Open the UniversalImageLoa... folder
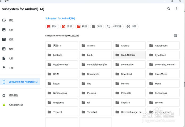This screenshot has height=127, width=185. coord(129,112)
